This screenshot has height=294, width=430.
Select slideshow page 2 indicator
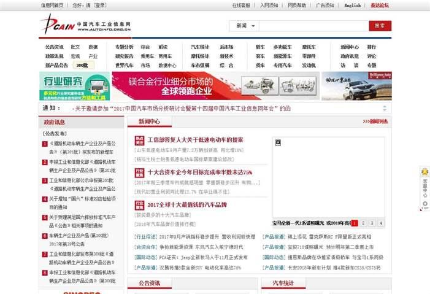(363, 223)
